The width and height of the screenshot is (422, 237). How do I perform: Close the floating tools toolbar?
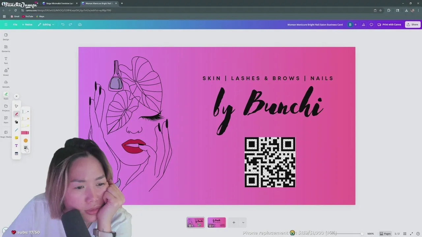pos(16,96)
